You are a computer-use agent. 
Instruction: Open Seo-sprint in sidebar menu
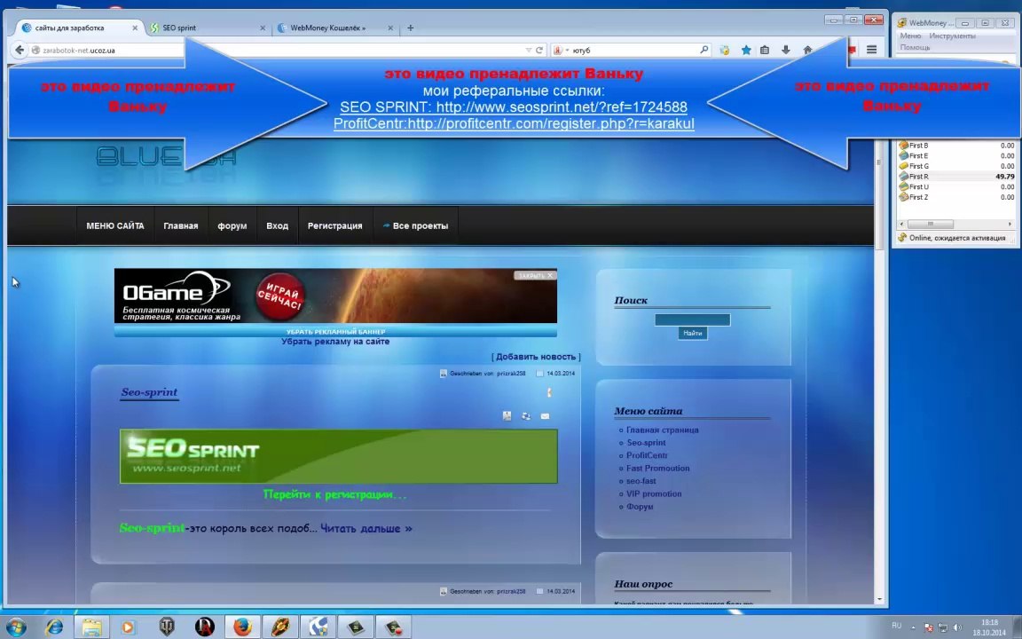point(646,442)
